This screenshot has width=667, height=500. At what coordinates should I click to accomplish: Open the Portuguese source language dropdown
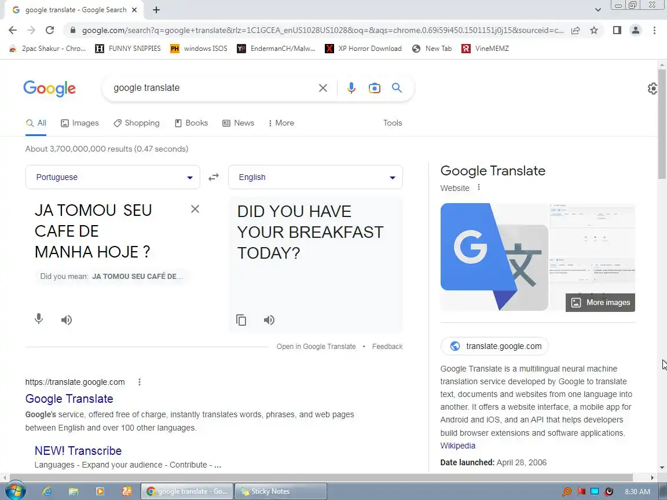click(113, 177)
